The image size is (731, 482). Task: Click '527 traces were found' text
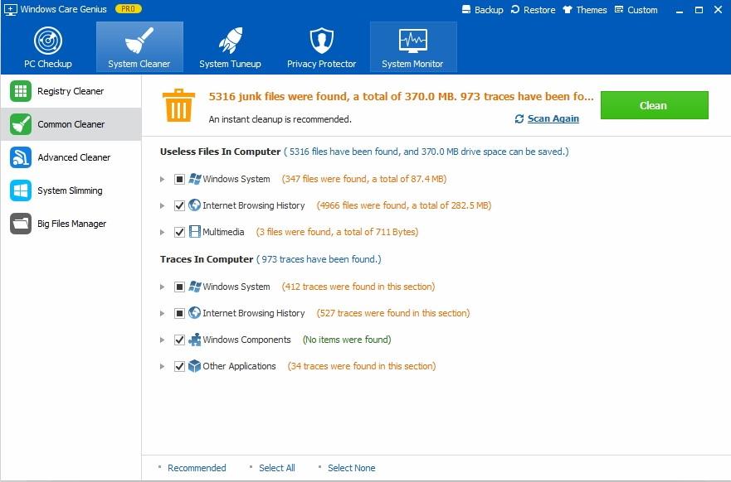[393, 313]
